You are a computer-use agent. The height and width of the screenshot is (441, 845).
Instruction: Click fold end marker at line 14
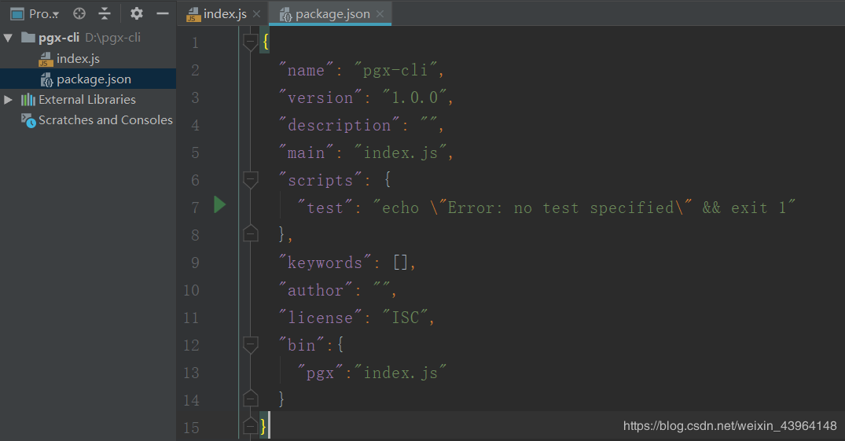(x=251, y=398)
